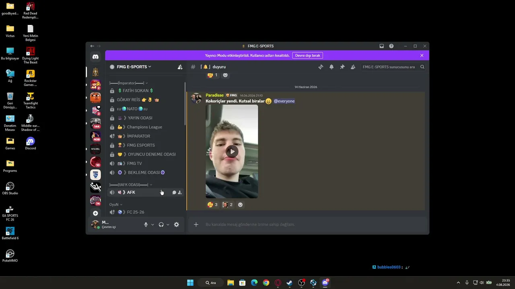Image resolution: width=515 pixels, height=289 pixels.
Task: Dismiss the purple streamer mode banner
Action: point(422,55)
